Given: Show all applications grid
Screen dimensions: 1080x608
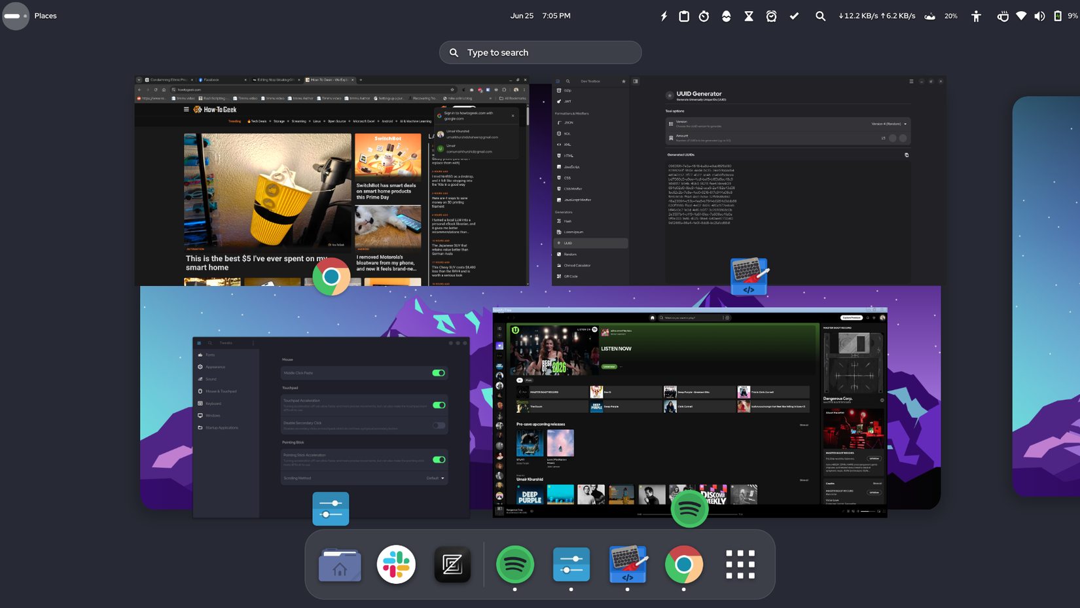Looking at the screenshot, I should coord(740,564).
